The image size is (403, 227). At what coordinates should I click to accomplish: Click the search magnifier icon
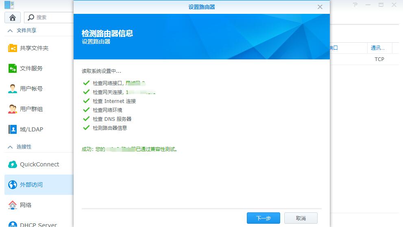tap(31, 17)
